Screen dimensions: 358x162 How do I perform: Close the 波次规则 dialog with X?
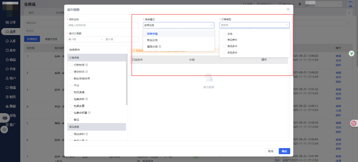pos(288,9)
